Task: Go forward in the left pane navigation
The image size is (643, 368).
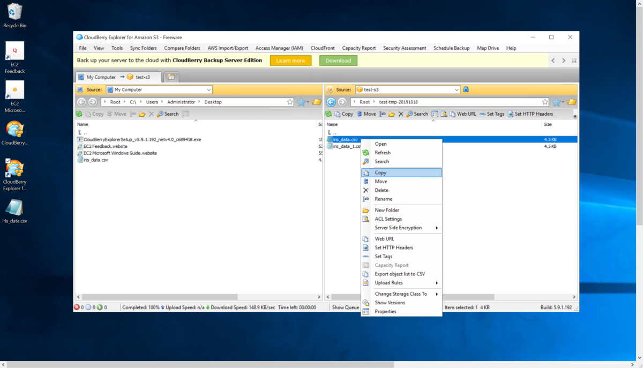Action: coord(93,102)
